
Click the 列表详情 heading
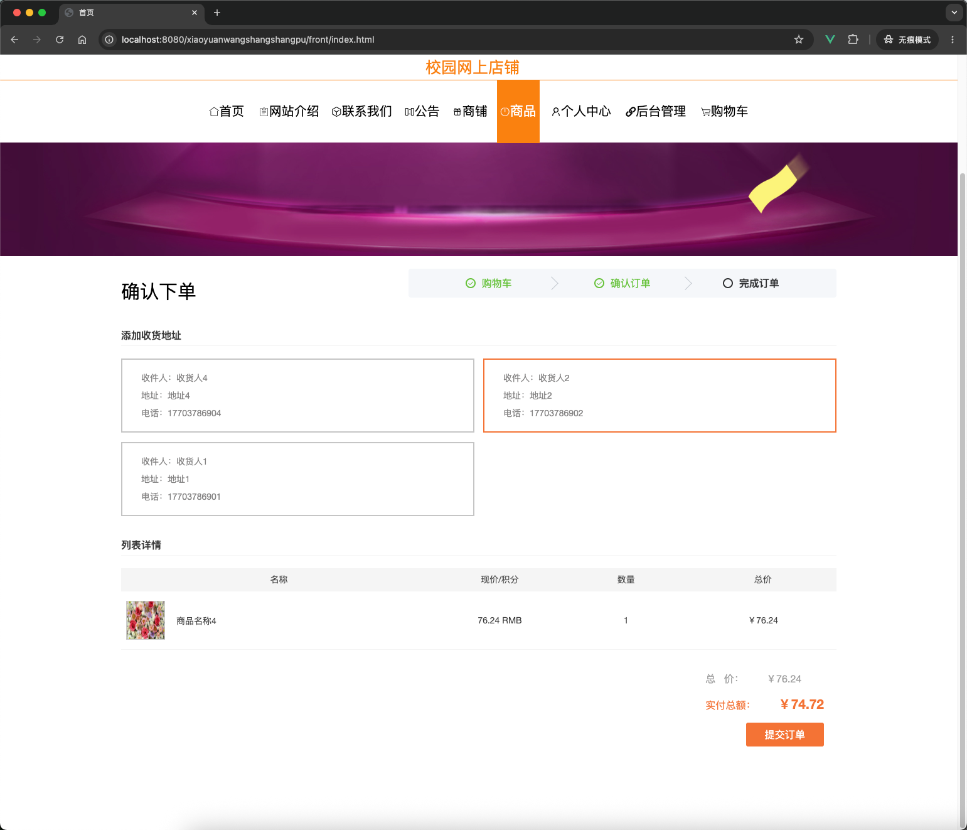141,545
